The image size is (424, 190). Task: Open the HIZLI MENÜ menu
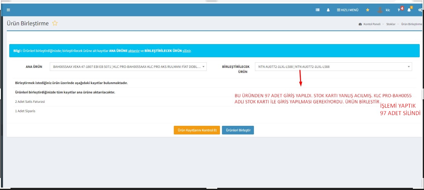348,10
